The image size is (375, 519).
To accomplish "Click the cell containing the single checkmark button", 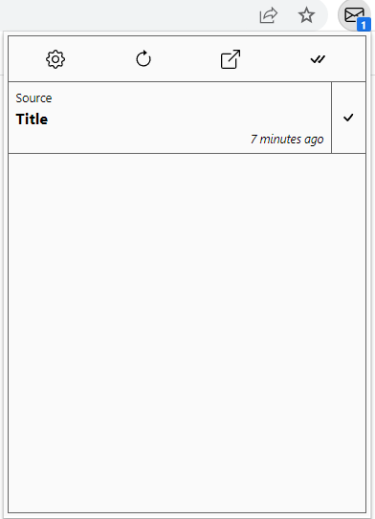I will pos(348,118).
